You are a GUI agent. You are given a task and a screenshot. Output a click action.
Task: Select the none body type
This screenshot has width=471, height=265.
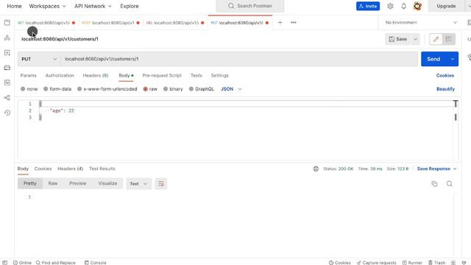29,89
